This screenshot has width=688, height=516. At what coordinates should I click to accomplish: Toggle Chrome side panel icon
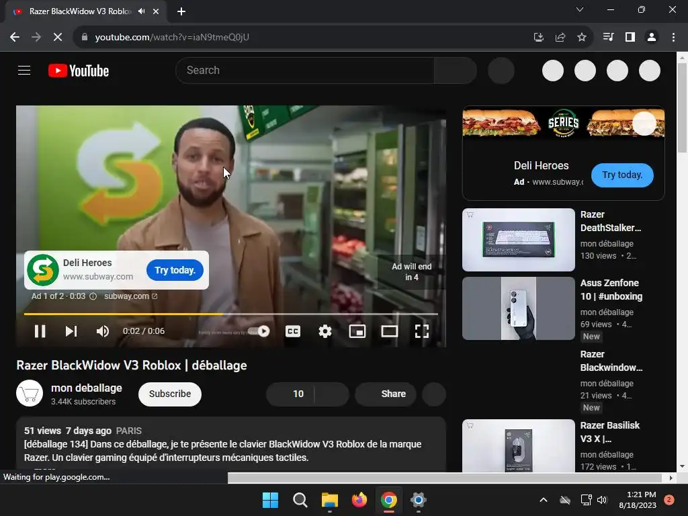(630, 38)
